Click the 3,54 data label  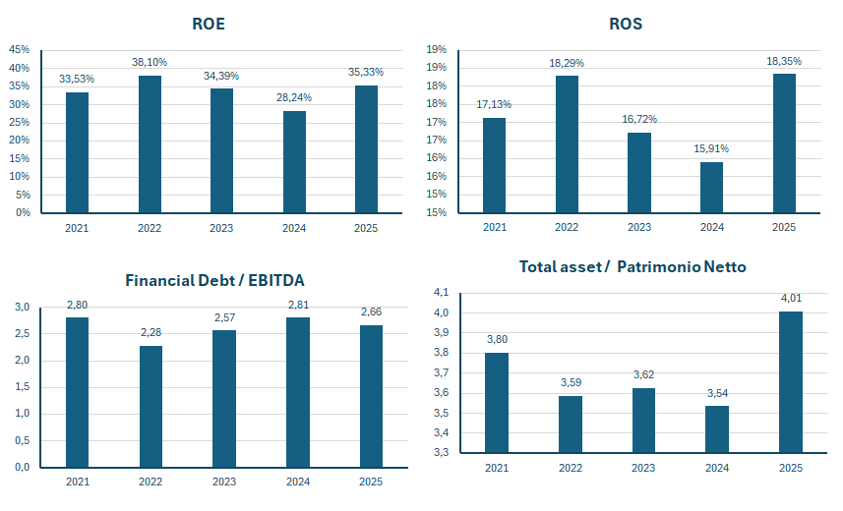(x=718, y=393)
